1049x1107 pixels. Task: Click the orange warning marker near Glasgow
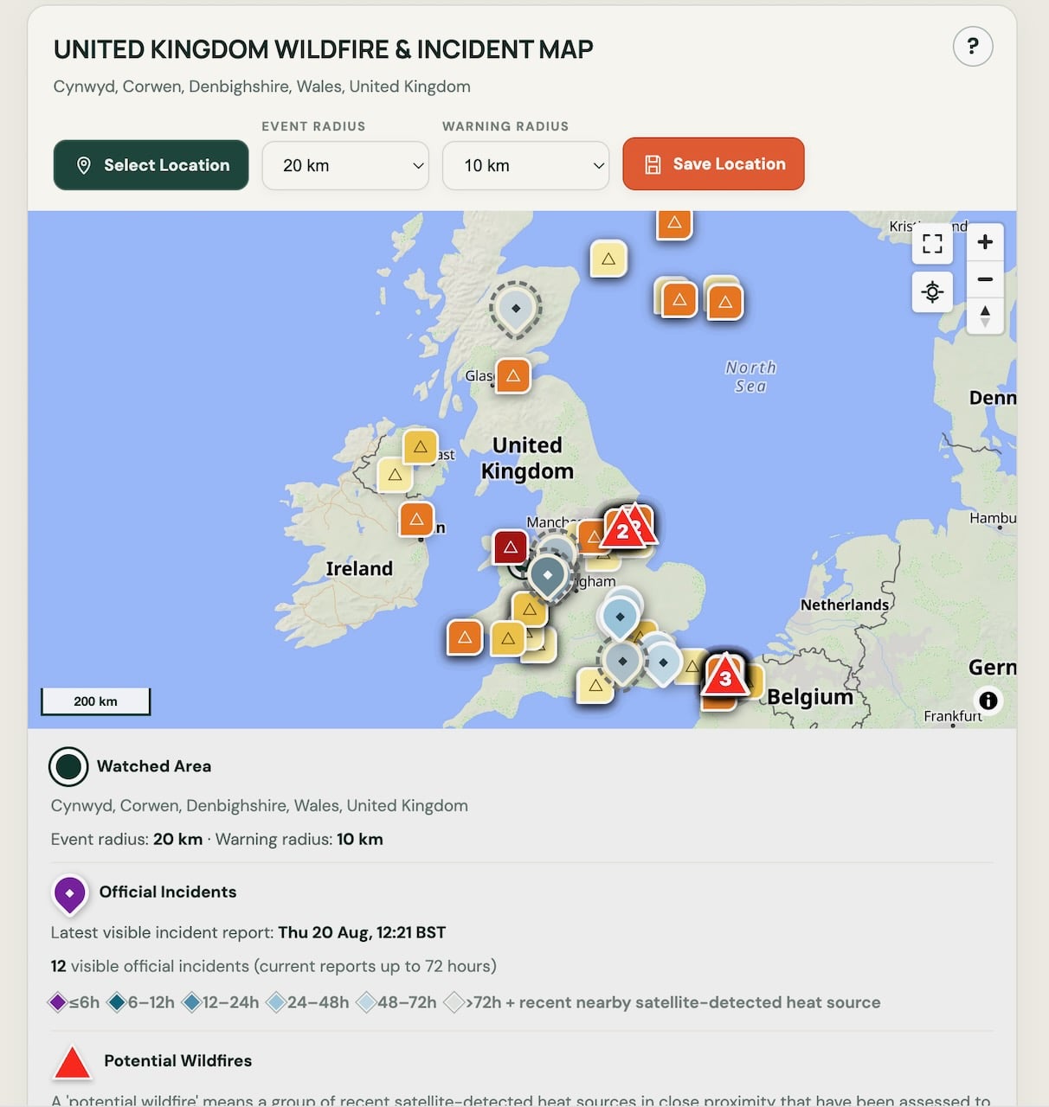[x=513, y=375]
